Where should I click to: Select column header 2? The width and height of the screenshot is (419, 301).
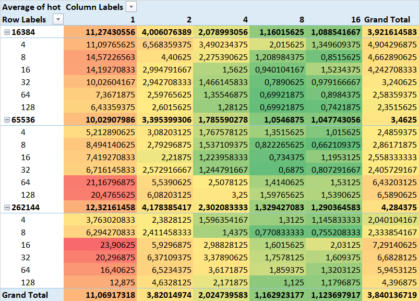click(x=189, y=19)
